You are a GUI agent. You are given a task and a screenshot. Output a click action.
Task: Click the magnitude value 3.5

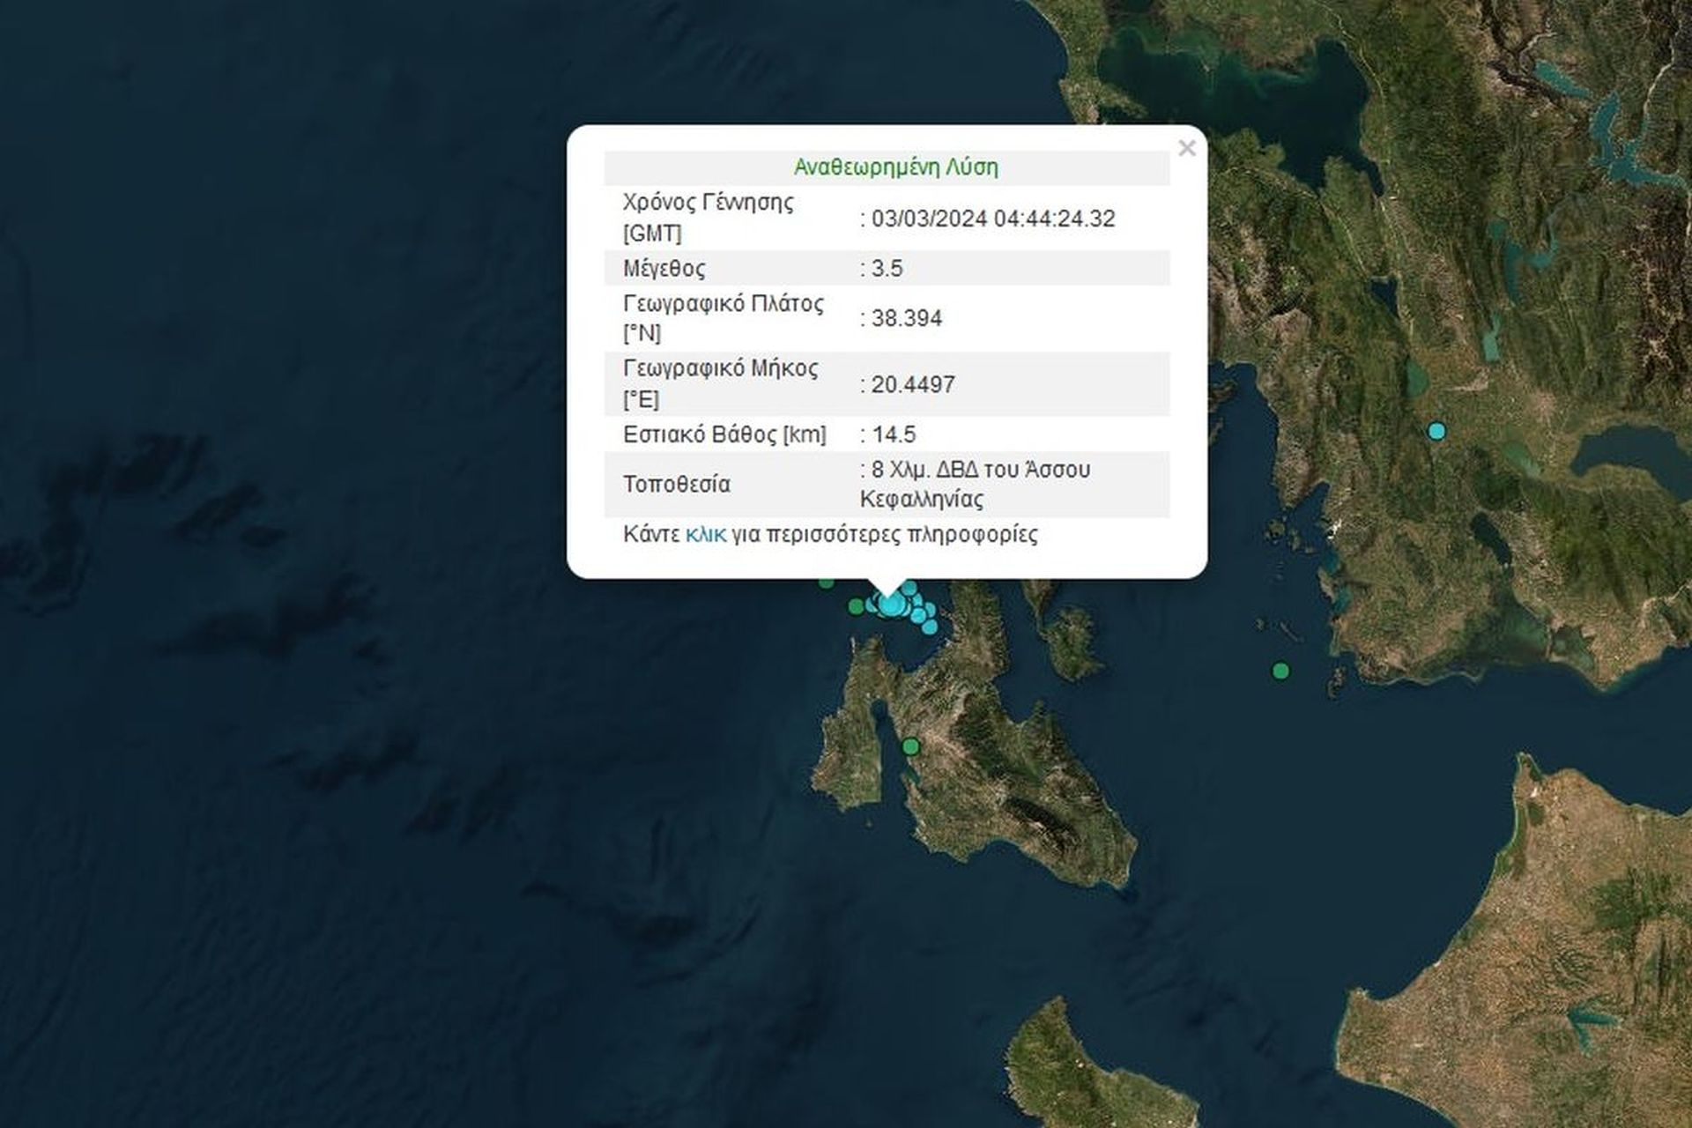coord(887,268)
